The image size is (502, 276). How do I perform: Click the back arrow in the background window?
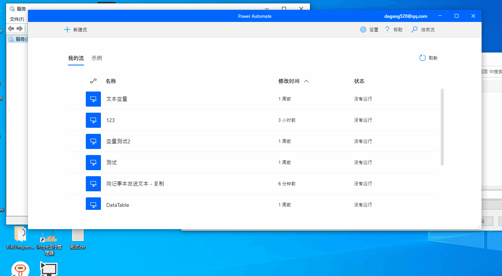tap(11, 28)
